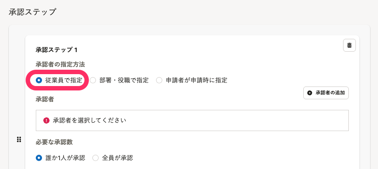This screenshot has height=169, width=378.
Task: Click the 承認者を選択してください error message
Action: (x=89, y=120)
